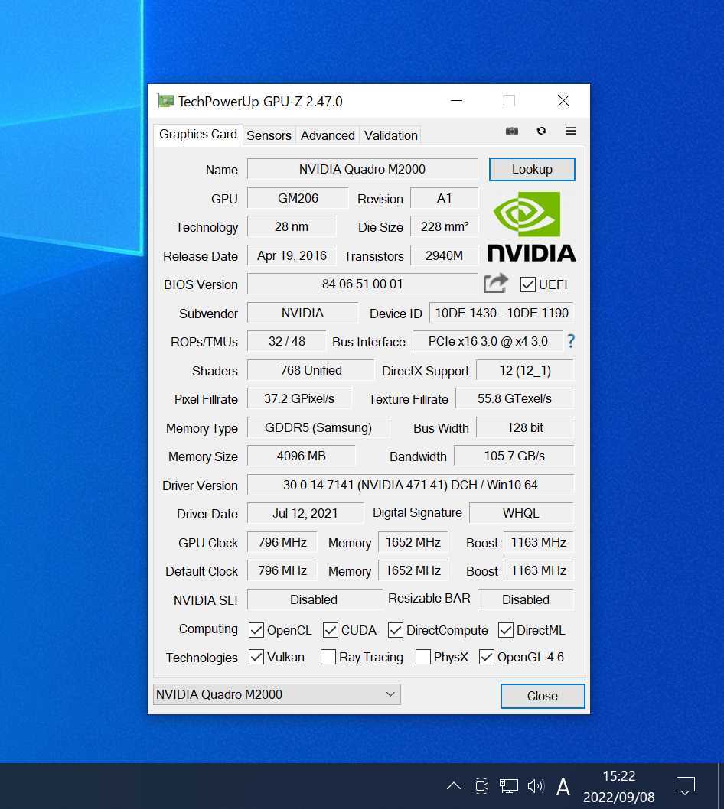
Task: Toggle the UEFI checkbox
Action: [528, 284]
